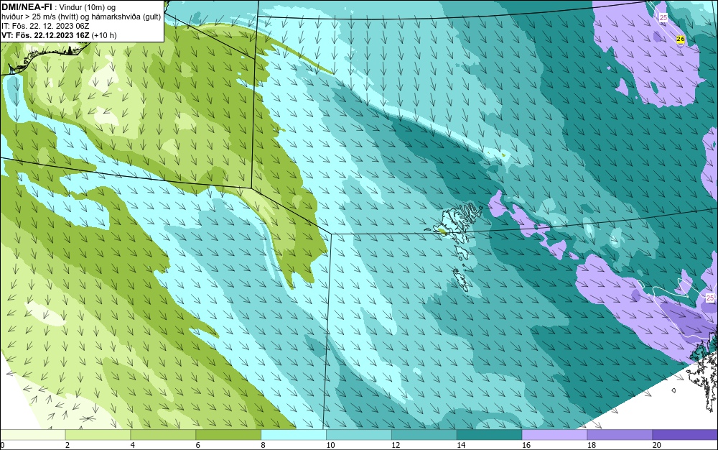
Task: Click the legend scale value 18
Action: tap(592, 445)
